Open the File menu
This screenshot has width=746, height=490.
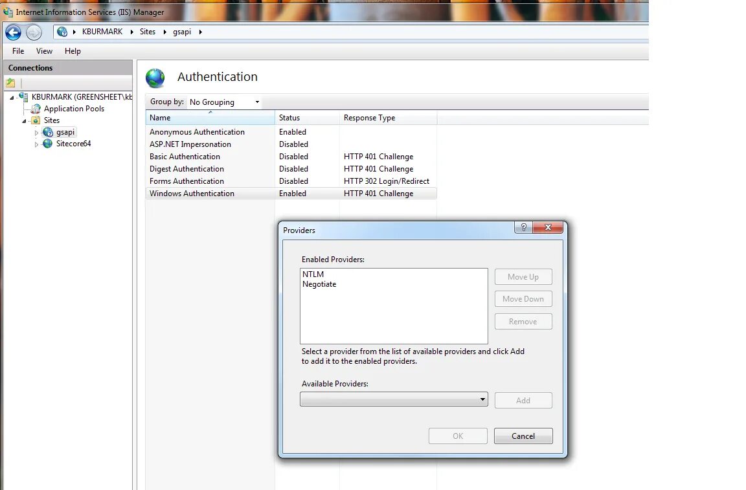tap(18, 51)
